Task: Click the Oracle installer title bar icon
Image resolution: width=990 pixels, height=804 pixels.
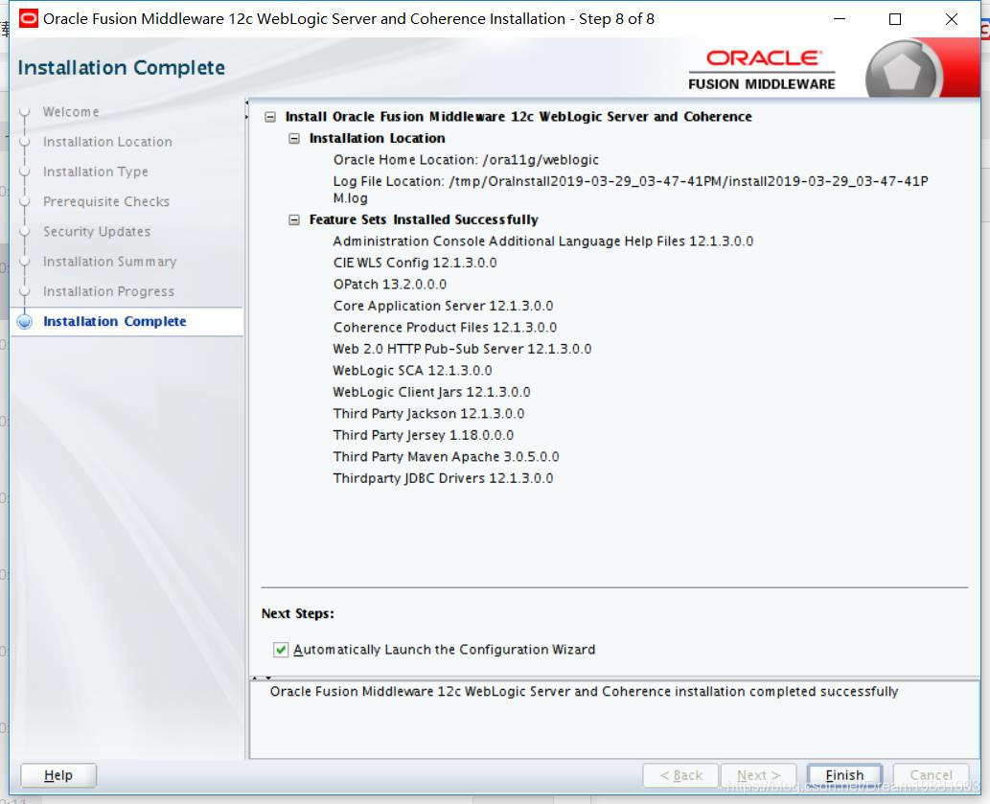Action: [29, 19]
